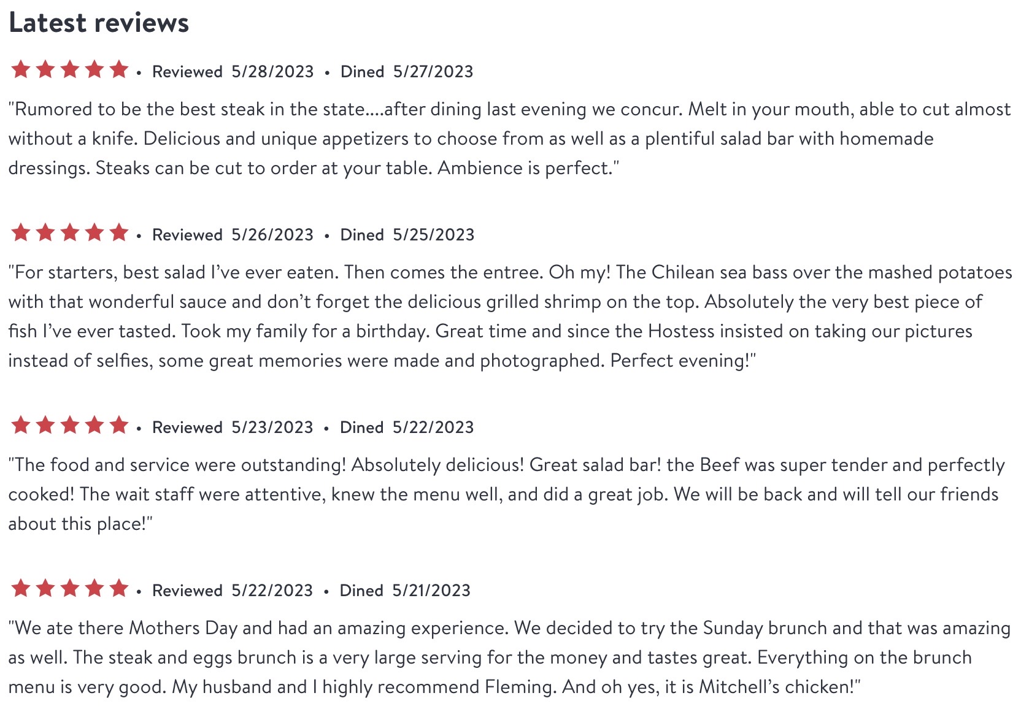This screenshot has width=1021, height=709.
Task: Click the fifth star of the 5/28/2023 review
Action: coord(119,69)
